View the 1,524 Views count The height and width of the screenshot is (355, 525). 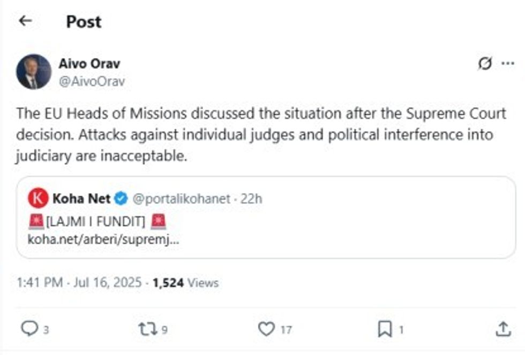point(185,282)
